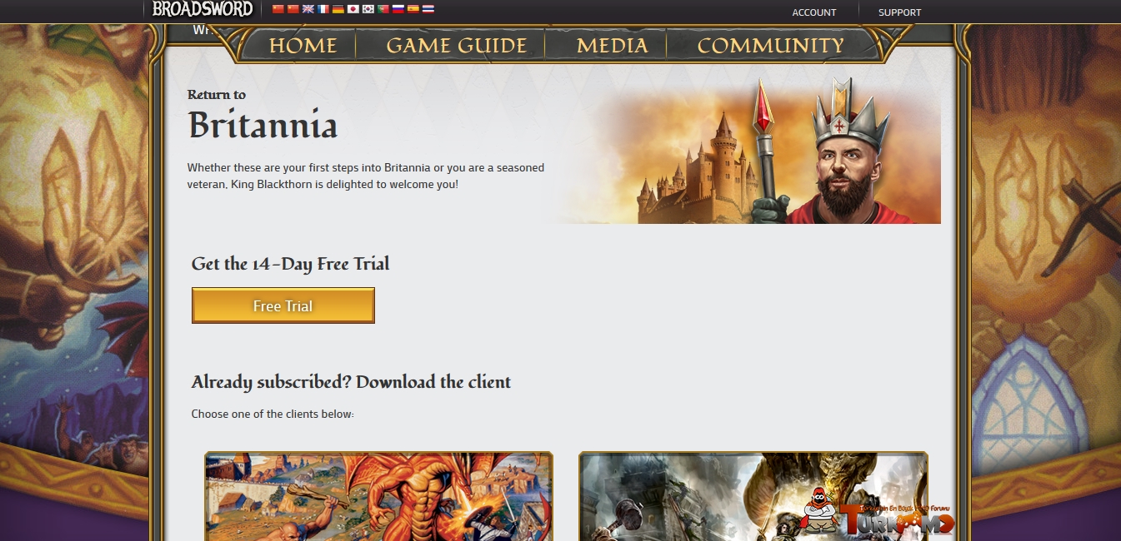Image resolution: width=1121 pixels, height=541 pixels.
Task: Open the Support link
Action: coord(900,12)
